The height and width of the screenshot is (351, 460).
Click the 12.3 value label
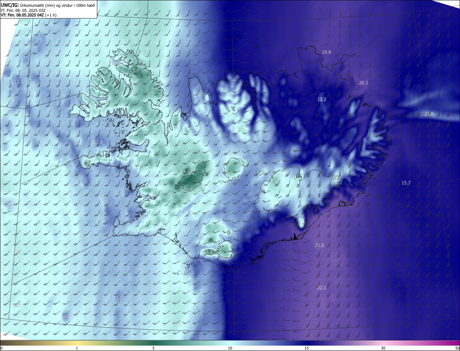[118, 298]
